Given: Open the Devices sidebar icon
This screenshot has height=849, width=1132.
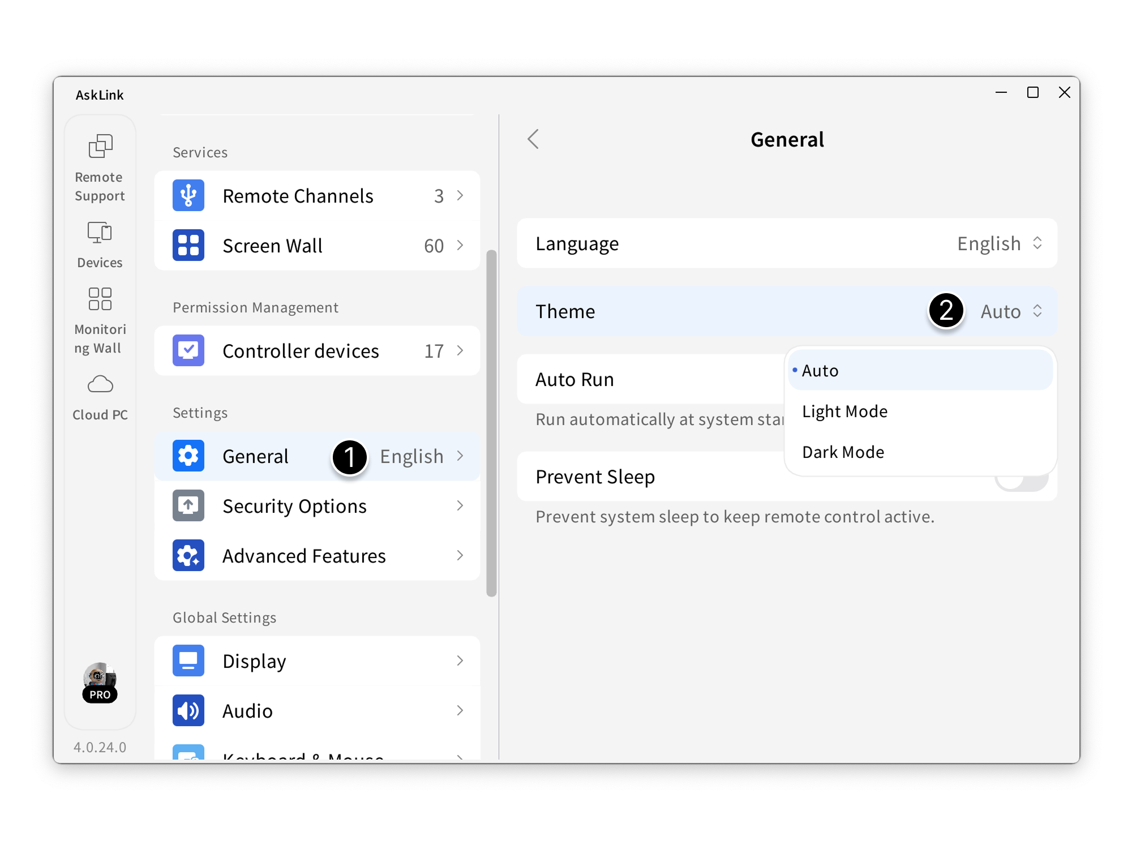Looking at the screenshot, I should pyautogui.click(x=100, y=233).
